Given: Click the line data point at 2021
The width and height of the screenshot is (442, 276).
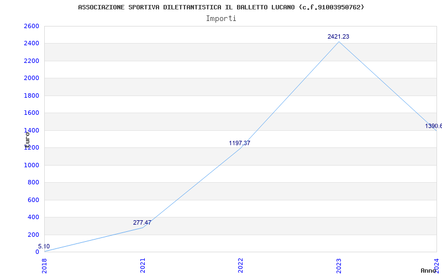Looking at the screenshot, I should 143,227.
